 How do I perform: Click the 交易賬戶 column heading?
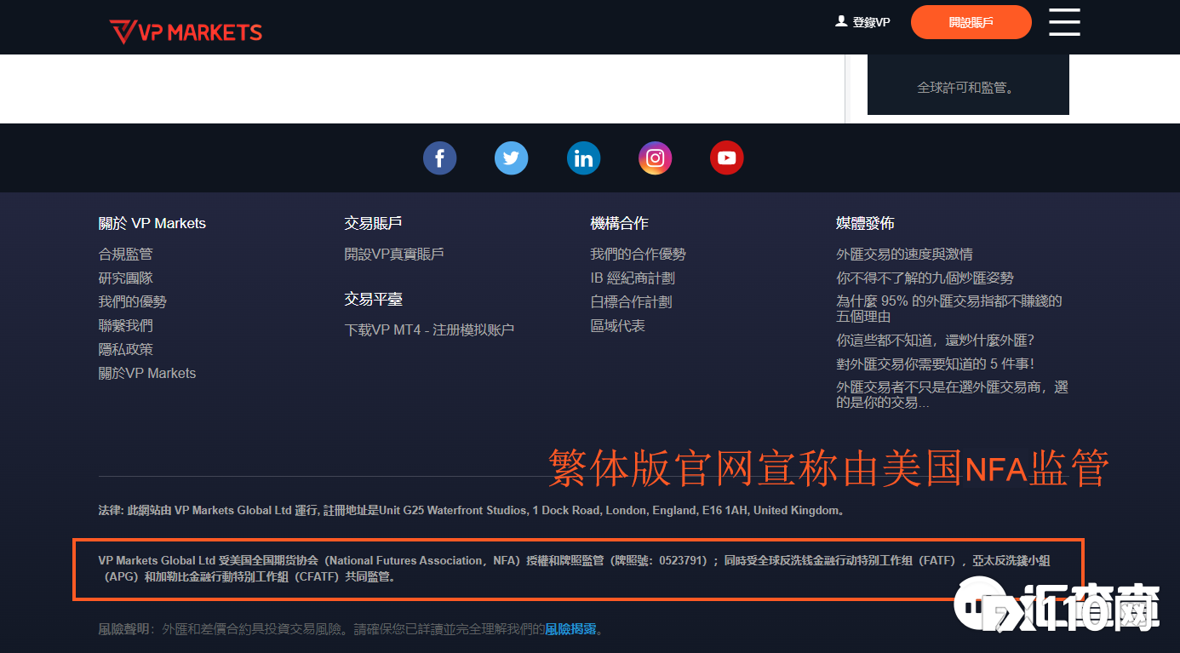point(374,223)
